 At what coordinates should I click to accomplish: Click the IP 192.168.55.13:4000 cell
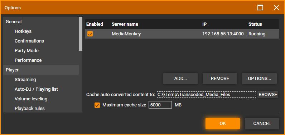(x=223, y=34)
